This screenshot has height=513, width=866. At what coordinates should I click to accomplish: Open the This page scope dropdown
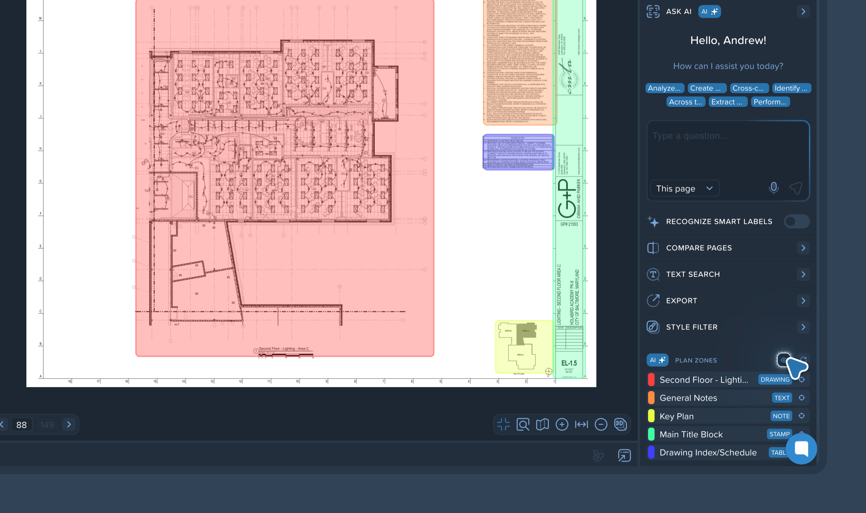(x=684, y=188)
